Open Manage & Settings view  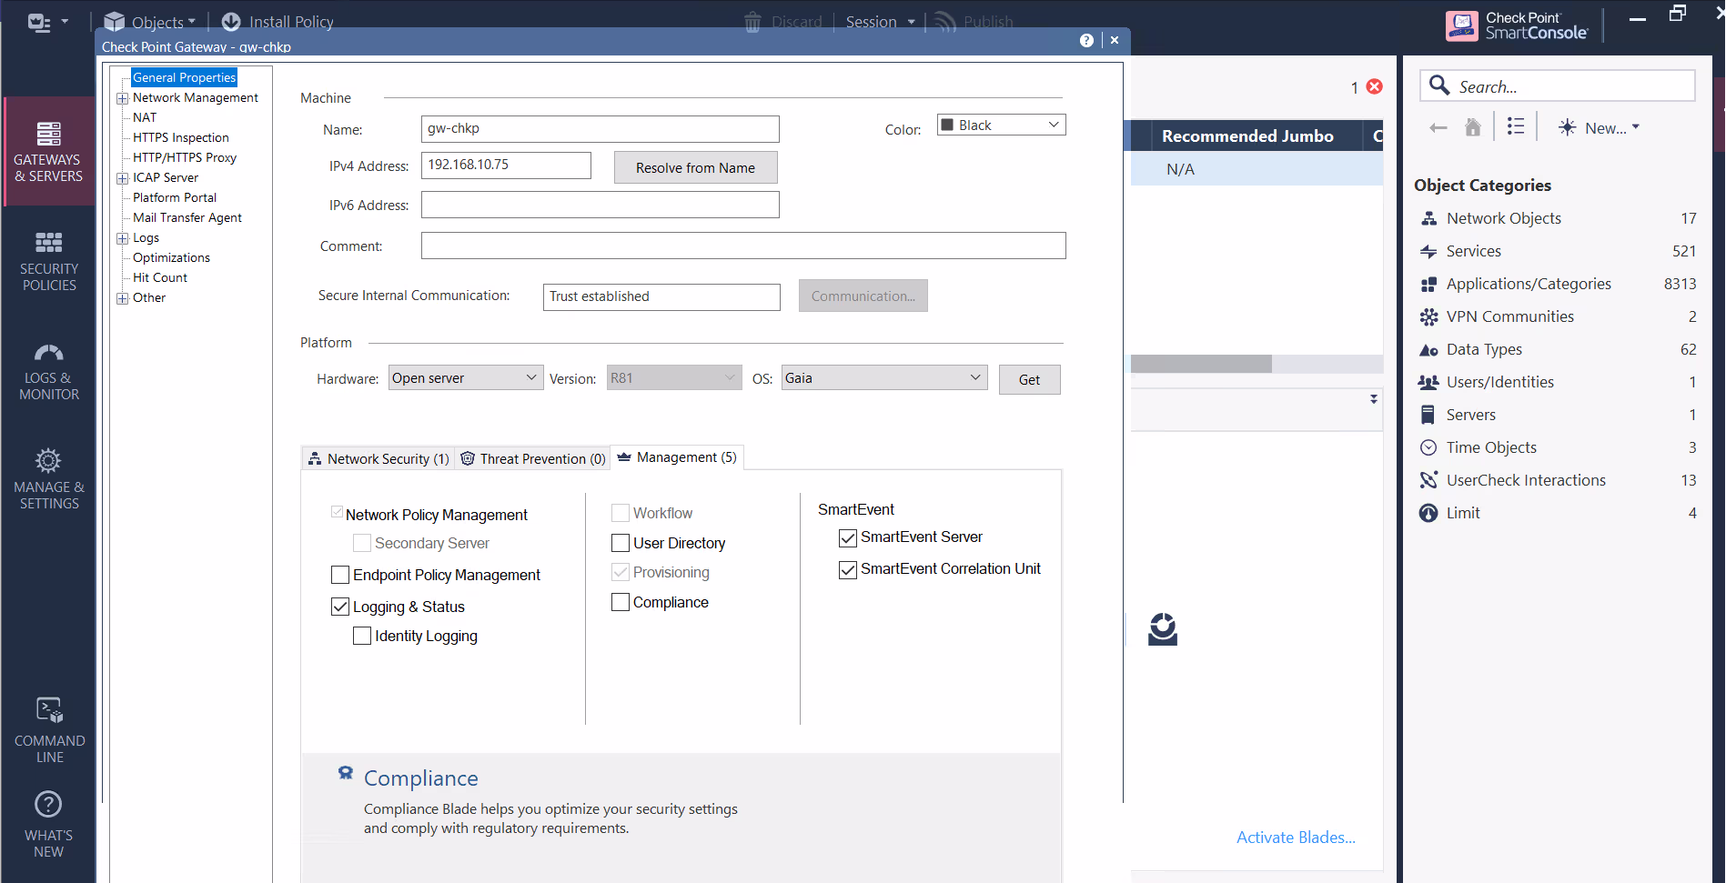coord(48,478)
